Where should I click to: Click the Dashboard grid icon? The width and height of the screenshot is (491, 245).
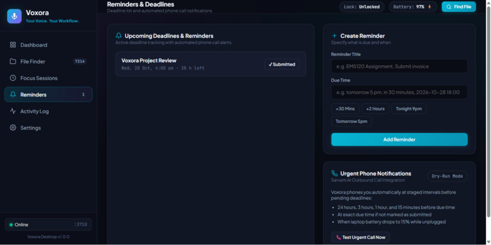click(x=13, y=45)
